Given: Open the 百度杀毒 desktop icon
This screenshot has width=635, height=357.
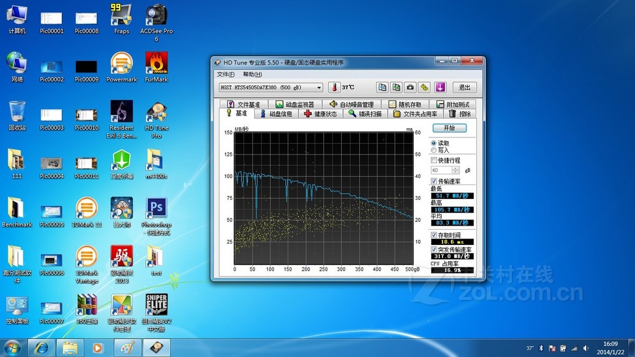Looking at the screenshot, I should tap(122, 164).
